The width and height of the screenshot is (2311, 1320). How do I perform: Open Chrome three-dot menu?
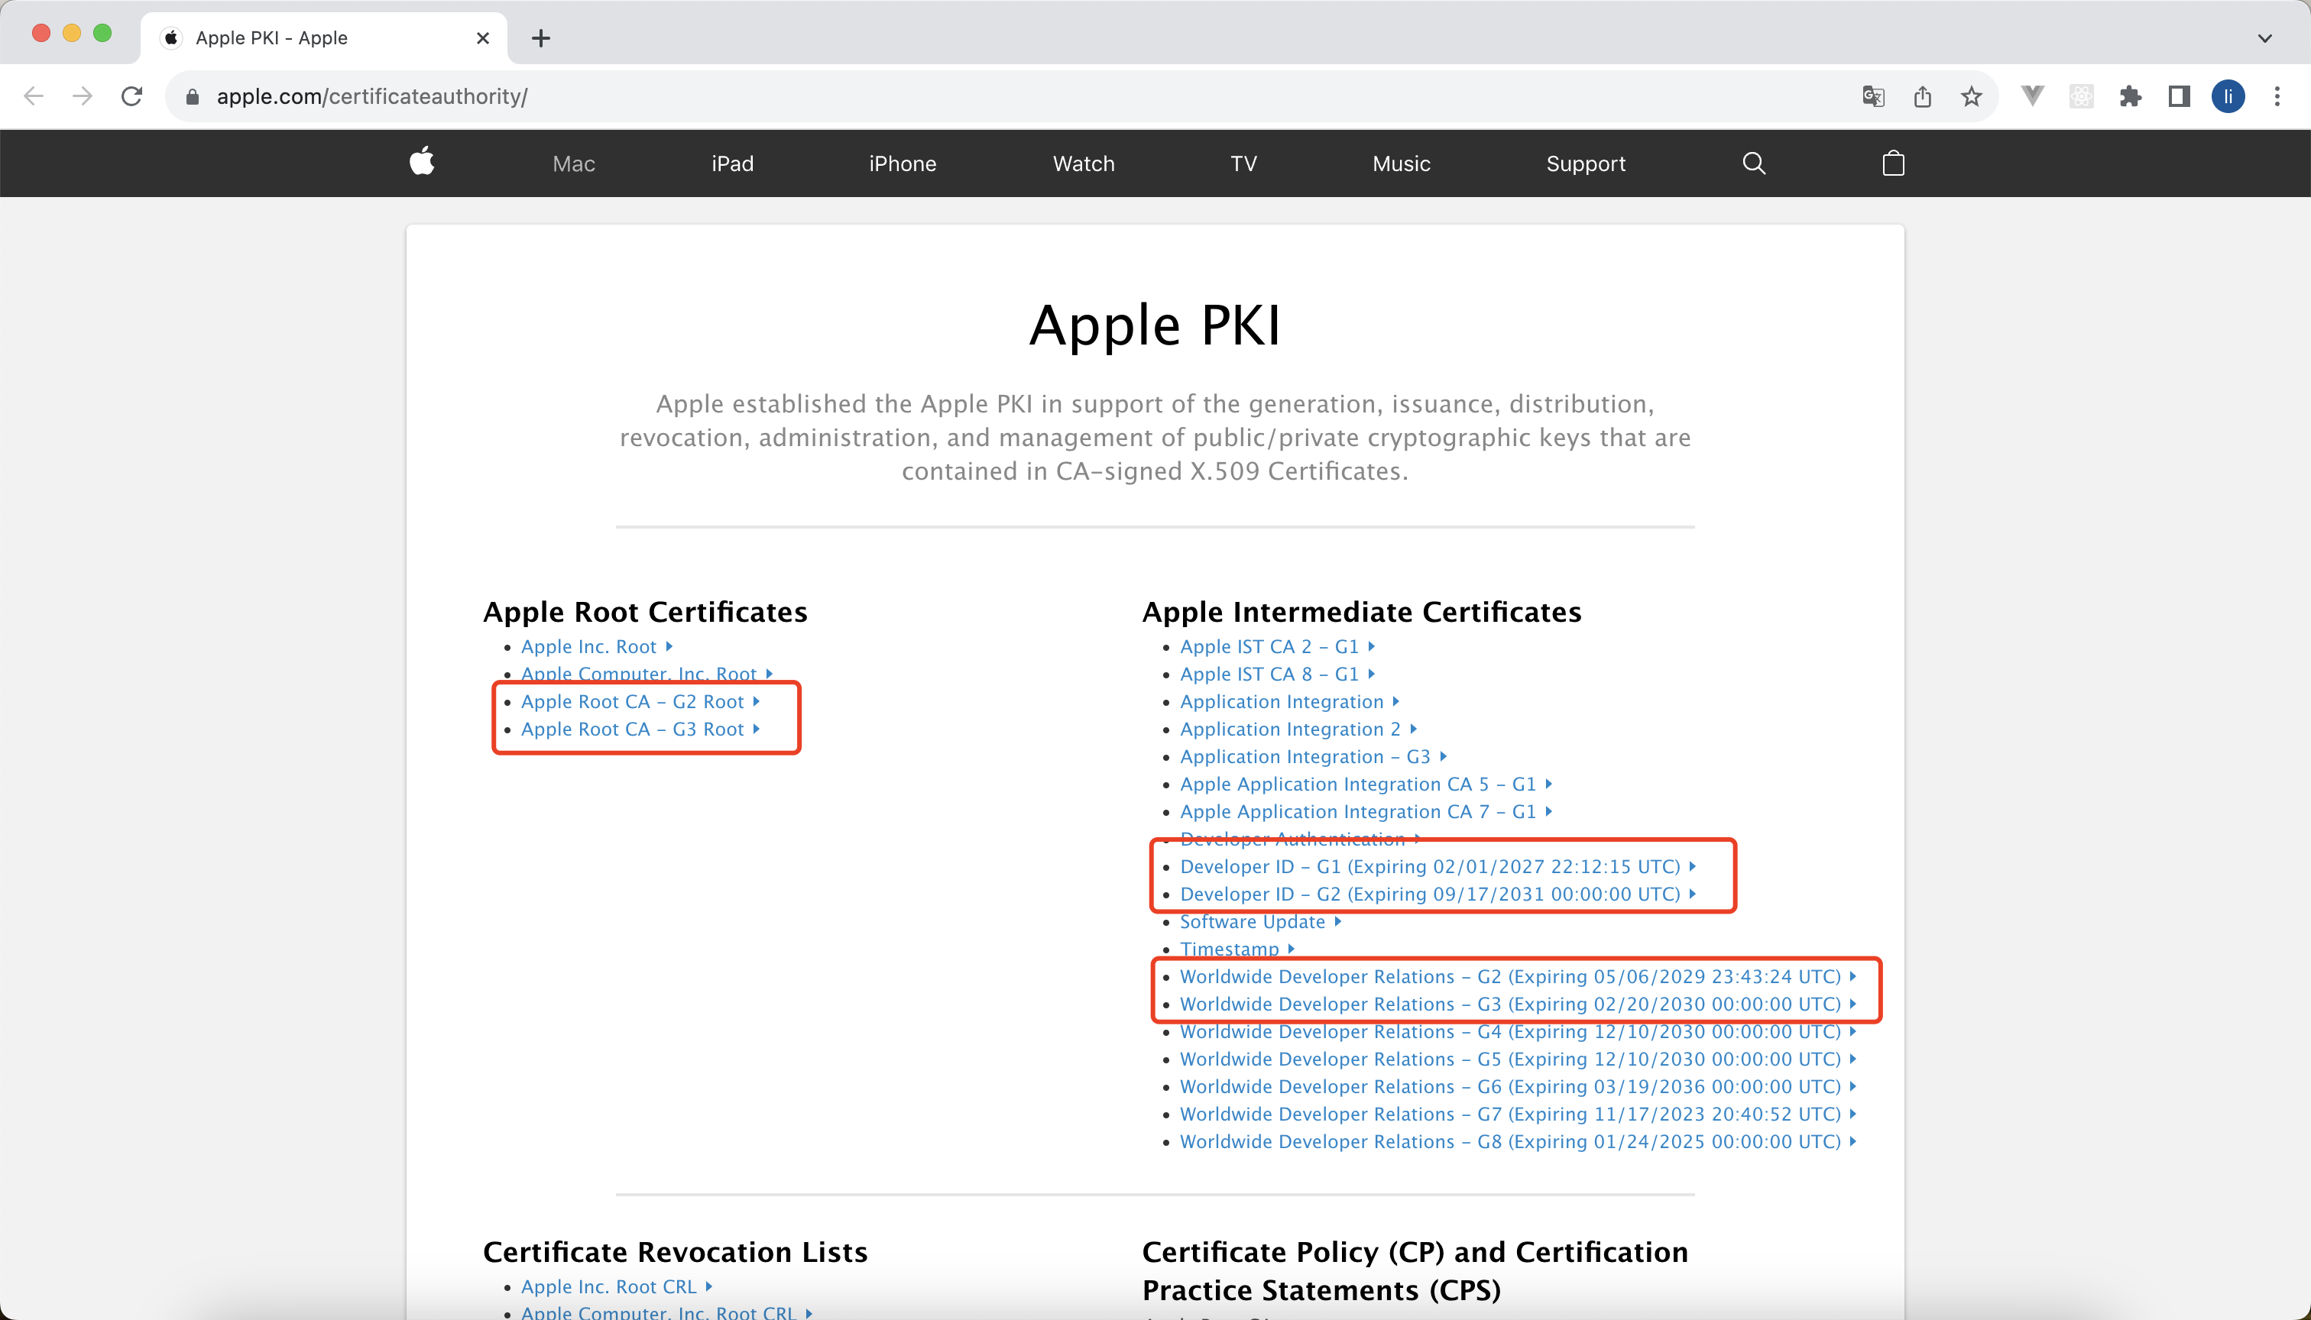(2277, 96)
